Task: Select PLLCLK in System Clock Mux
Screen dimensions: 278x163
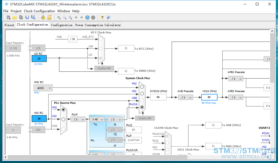Action: 142,107
